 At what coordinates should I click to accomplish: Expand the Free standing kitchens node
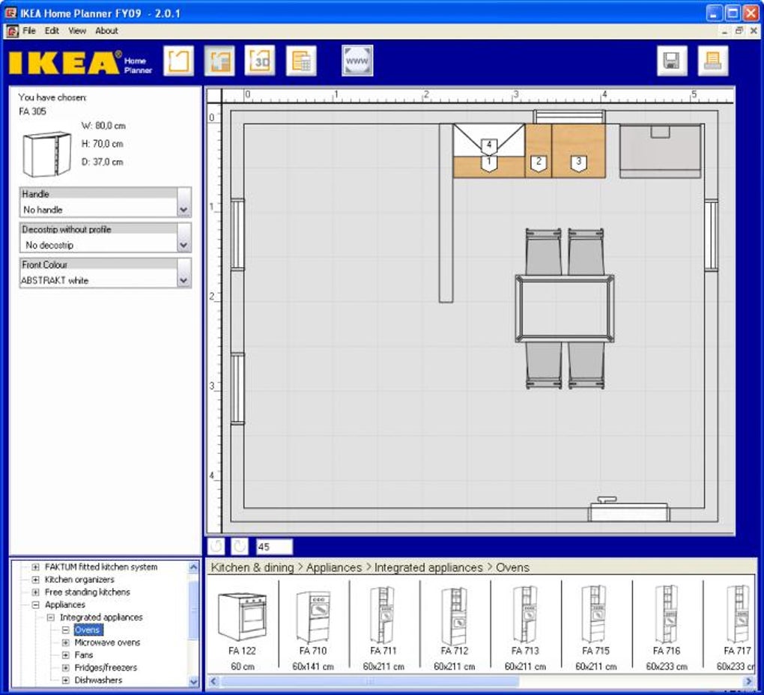pyautogui.click(x=35, y=592)
